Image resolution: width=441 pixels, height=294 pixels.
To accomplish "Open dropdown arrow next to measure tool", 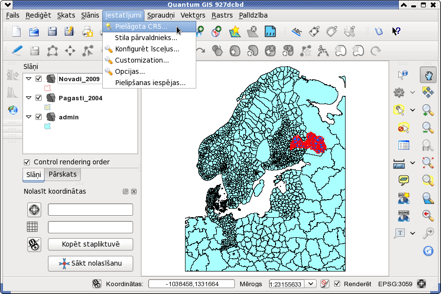I will [x=412, y=163].
